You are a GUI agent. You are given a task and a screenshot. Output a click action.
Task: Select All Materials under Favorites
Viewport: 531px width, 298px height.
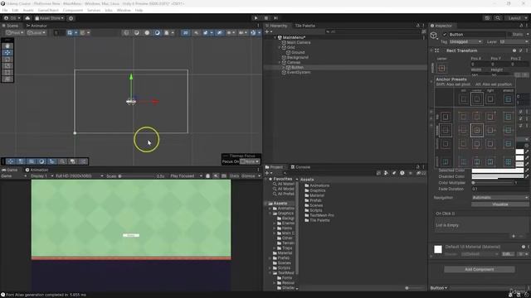click(x=284, y=184)
